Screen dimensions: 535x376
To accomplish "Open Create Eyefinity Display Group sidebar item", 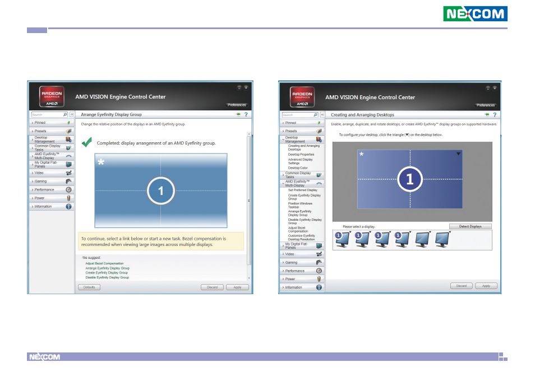I will (x=305, y=197).
